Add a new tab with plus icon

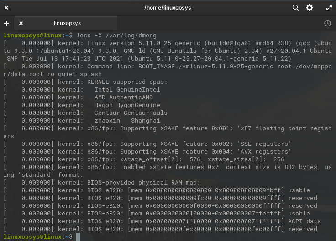click(6, 23)
